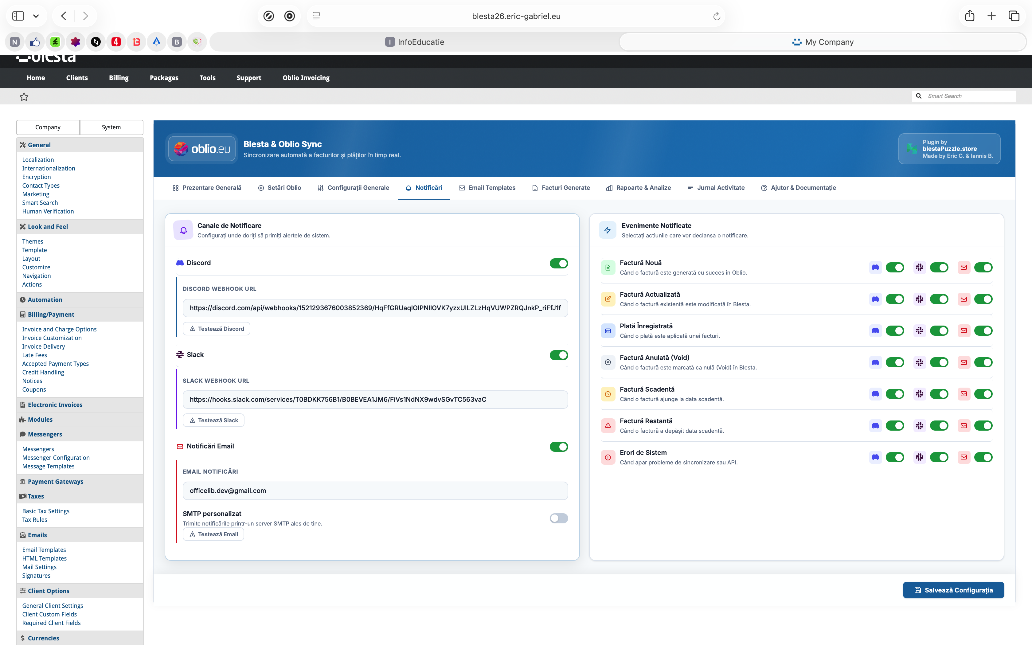Enable the SMTP personalizat switch
The height and width of the screenshot is (645, 1032).
click(x=559, y=518)
